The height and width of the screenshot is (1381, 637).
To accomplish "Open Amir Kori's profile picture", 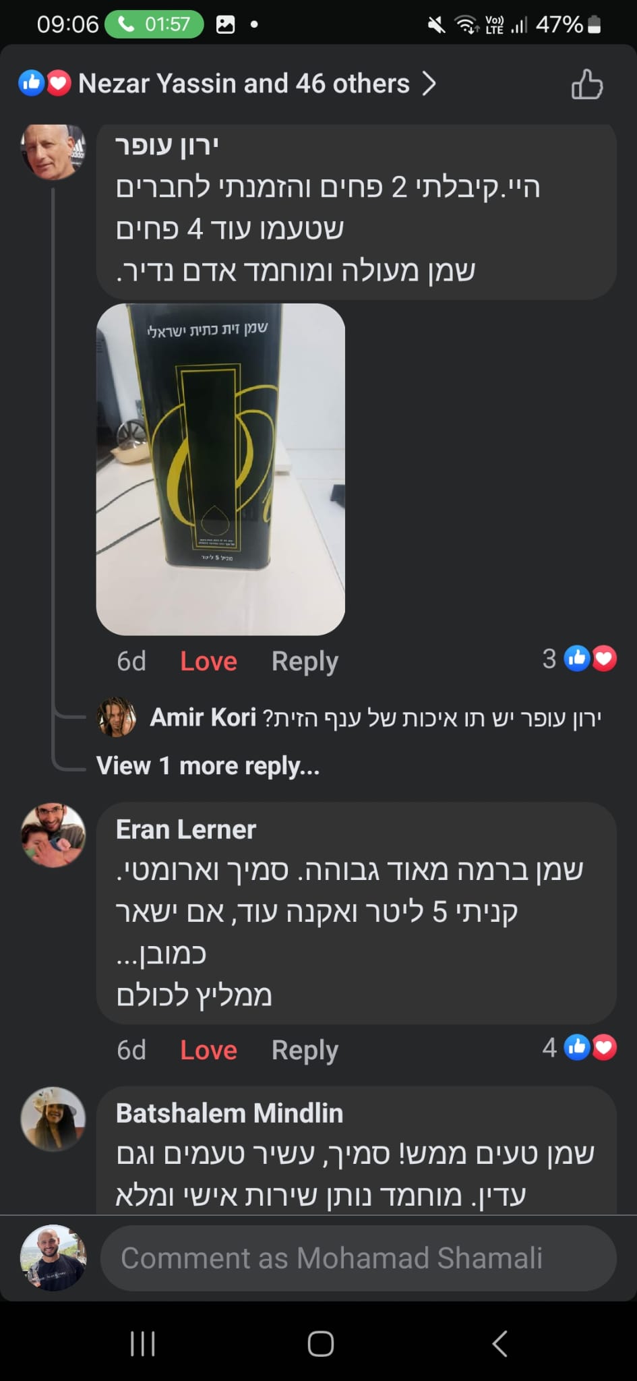I will click(117, 717).
